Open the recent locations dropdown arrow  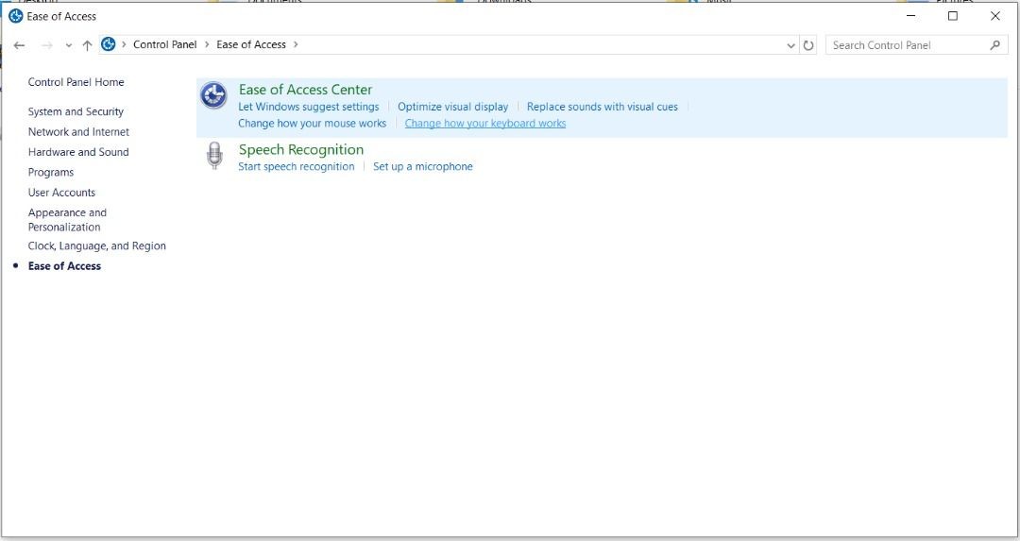point(68,45)
